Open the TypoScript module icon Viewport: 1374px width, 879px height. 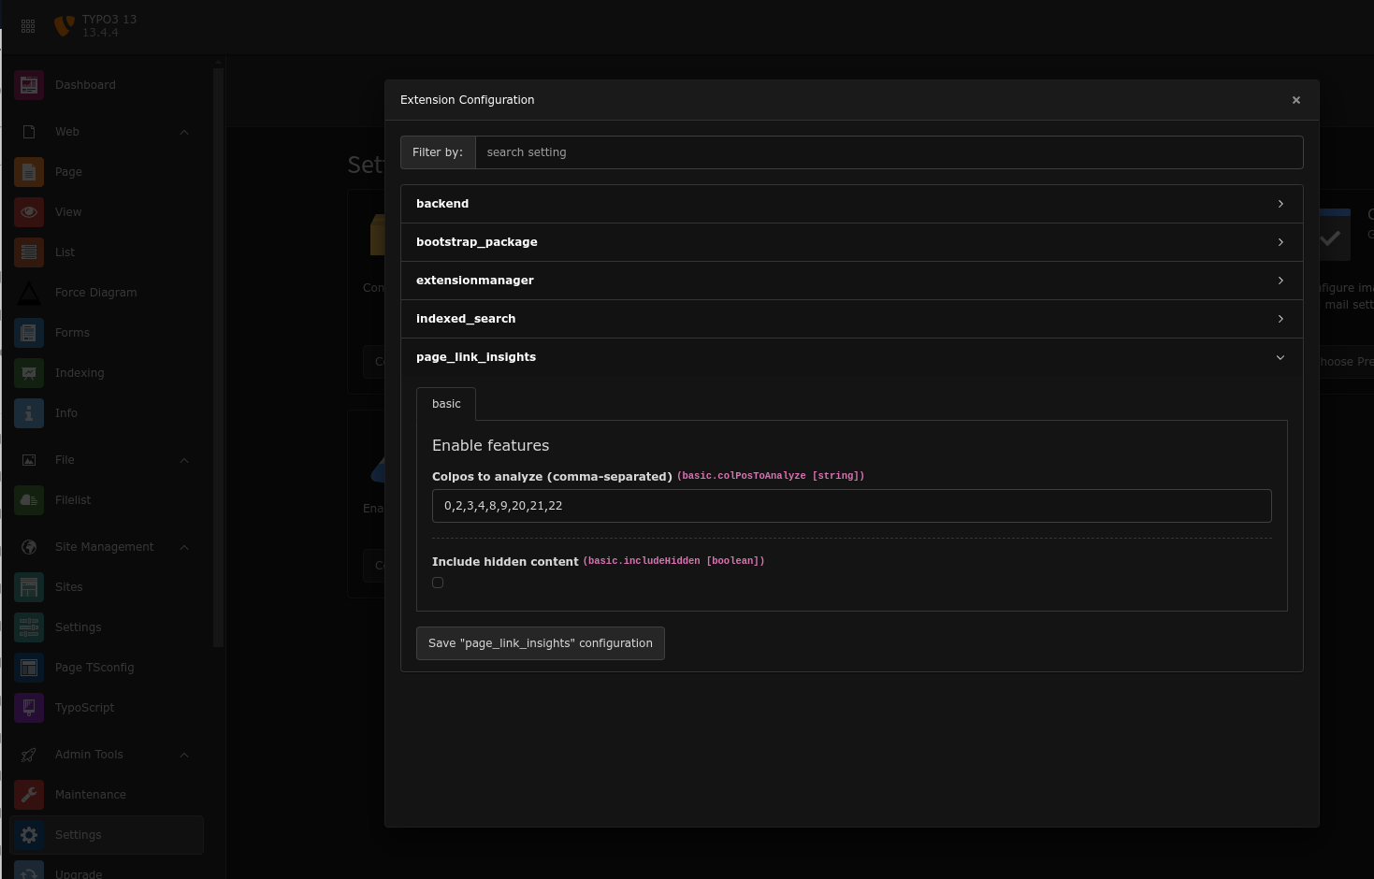click(29, 708)
